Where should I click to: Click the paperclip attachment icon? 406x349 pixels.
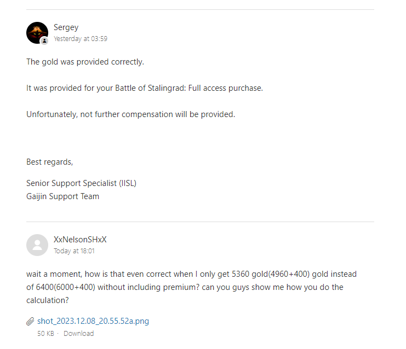[30, 321]
